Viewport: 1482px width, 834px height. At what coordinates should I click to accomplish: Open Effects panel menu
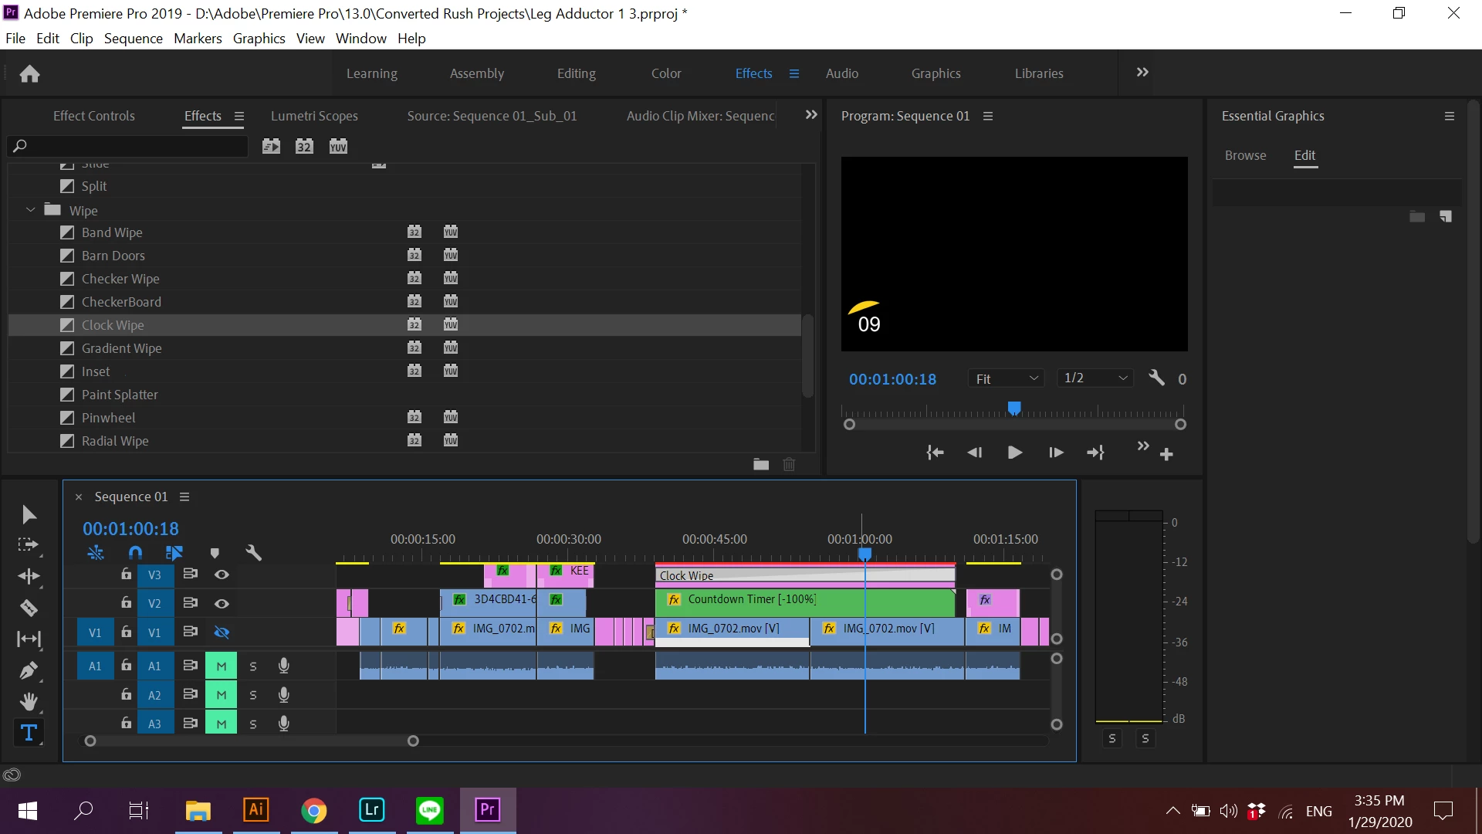239,117
